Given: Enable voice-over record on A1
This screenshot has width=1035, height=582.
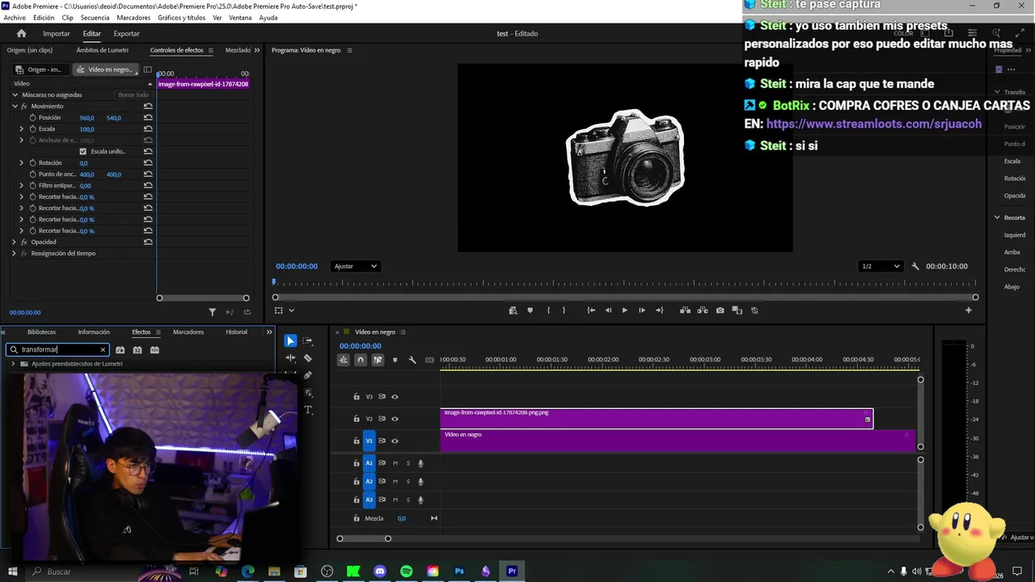Looking at the screenshot, I should click(420, 463).
